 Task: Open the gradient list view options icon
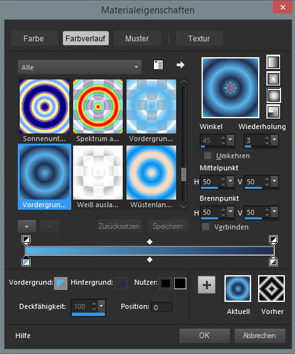coord(158,65)
